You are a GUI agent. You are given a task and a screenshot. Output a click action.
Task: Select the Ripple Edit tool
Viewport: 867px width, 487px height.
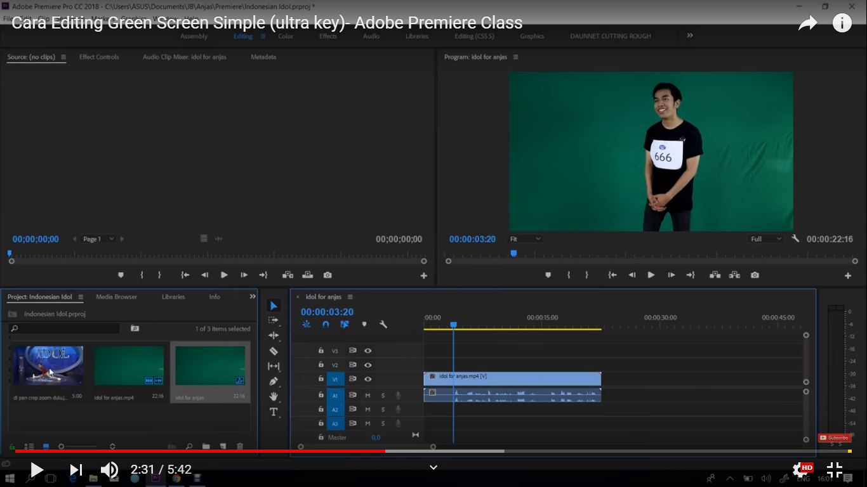[274, 336]
